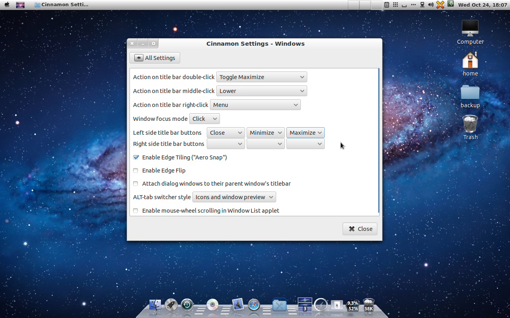Viewport: 510px width, 318px height.
Task: Enable the Edge Flip checkbox
Action: pyautogui.click(x=135, y=171)
